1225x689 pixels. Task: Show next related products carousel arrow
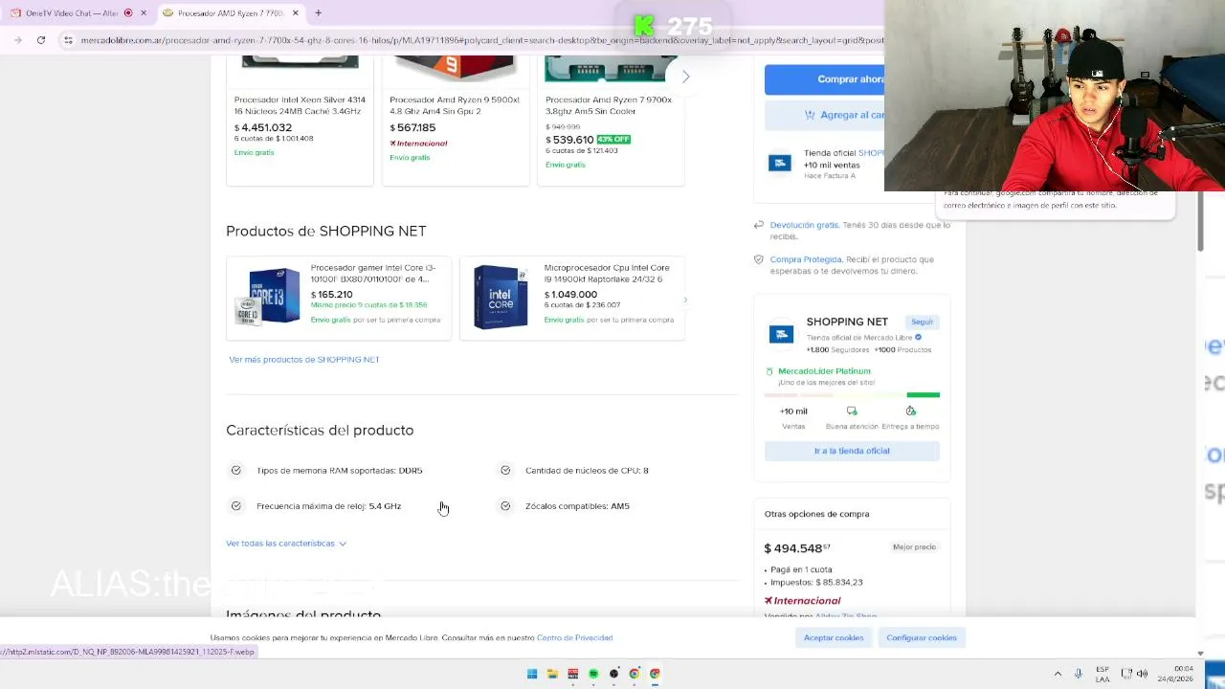point(685,76)
